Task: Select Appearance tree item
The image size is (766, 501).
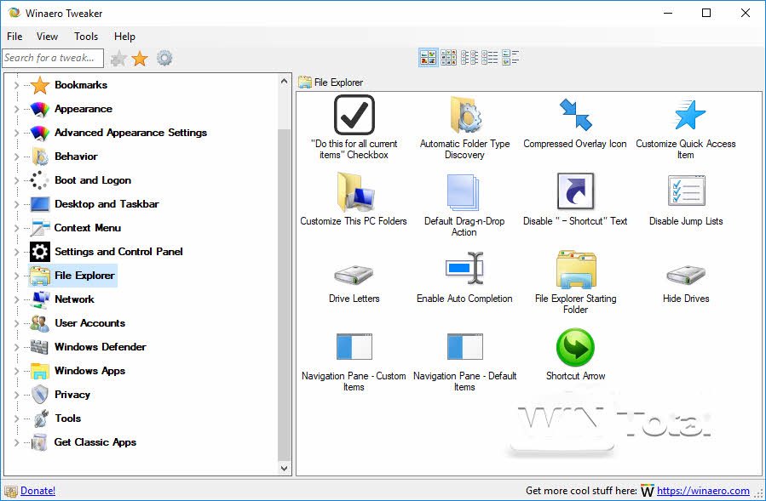Action: pos(84,109)
